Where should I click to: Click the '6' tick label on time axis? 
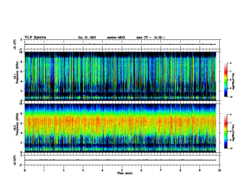click(142, 170)
